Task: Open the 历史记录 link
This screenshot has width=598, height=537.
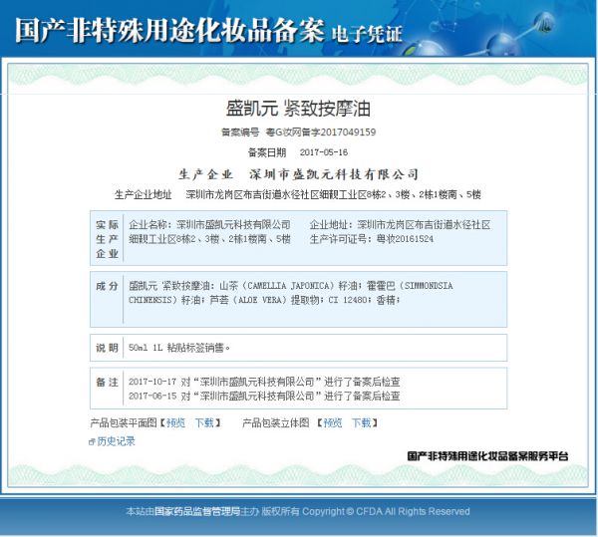Action: (x=116, y=441)
